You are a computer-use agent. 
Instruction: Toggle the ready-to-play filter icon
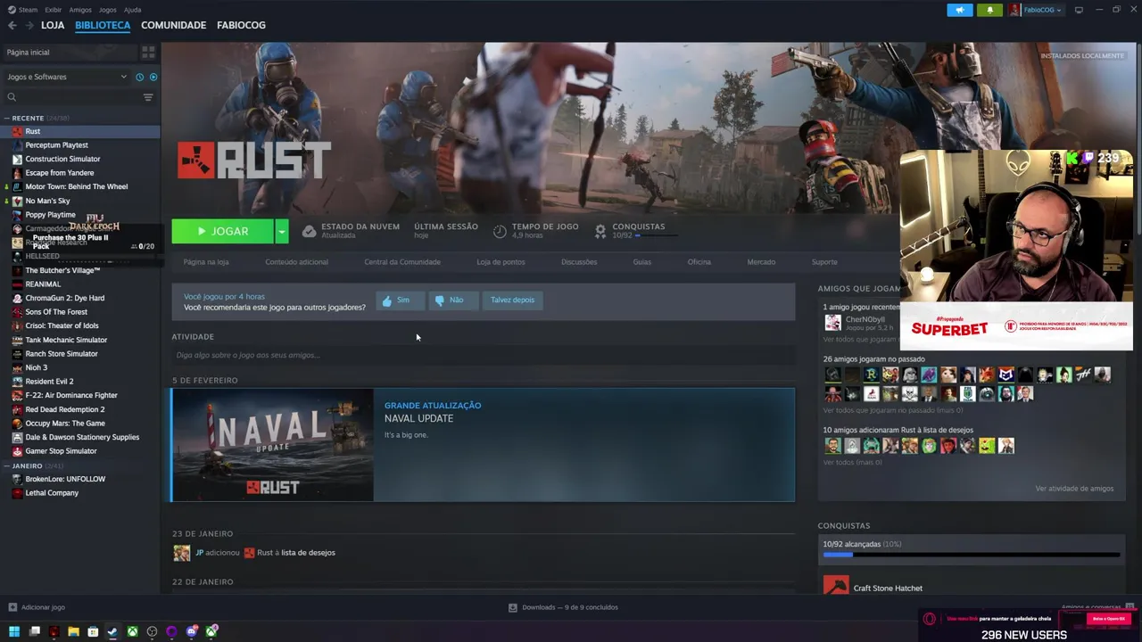pos(153,77)
